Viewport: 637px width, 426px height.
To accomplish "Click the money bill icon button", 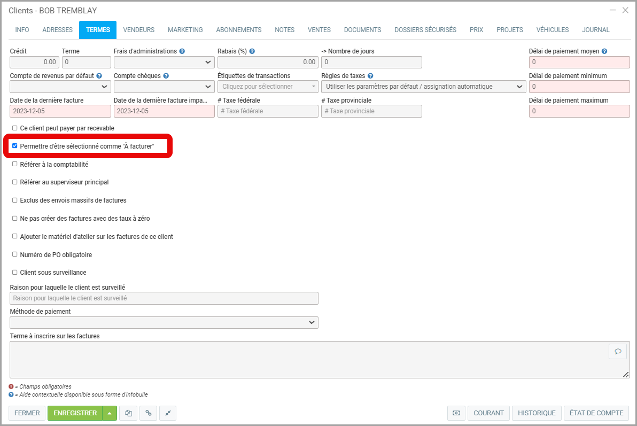I will click(x=456, y=413).
